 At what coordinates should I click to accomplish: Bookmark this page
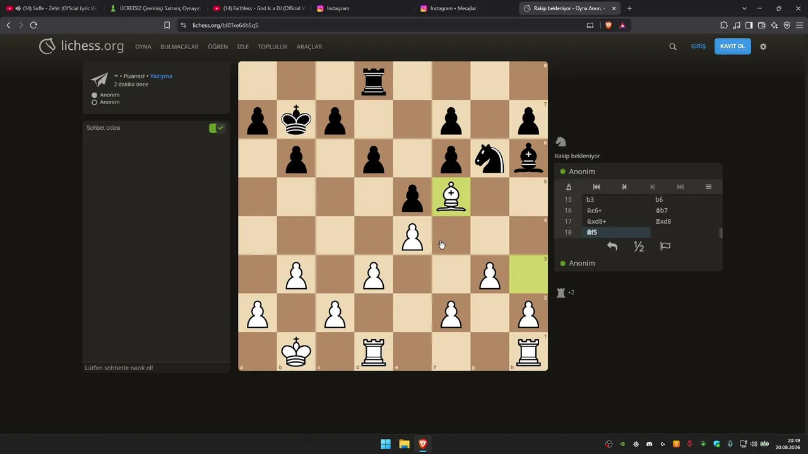(x=167, y=25)
